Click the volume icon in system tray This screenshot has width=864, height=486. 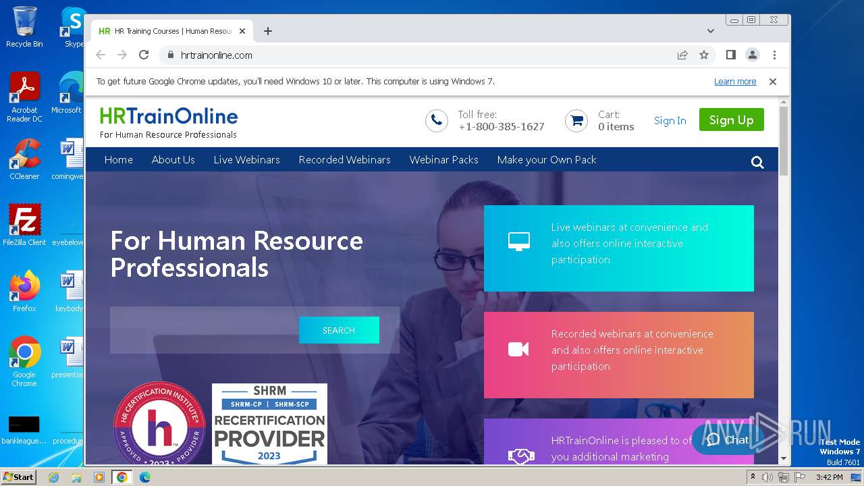767,477
